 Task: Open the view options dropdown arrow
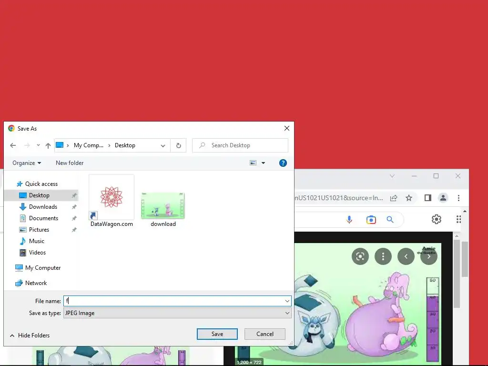pyautogui.click(x=263, y=163)
